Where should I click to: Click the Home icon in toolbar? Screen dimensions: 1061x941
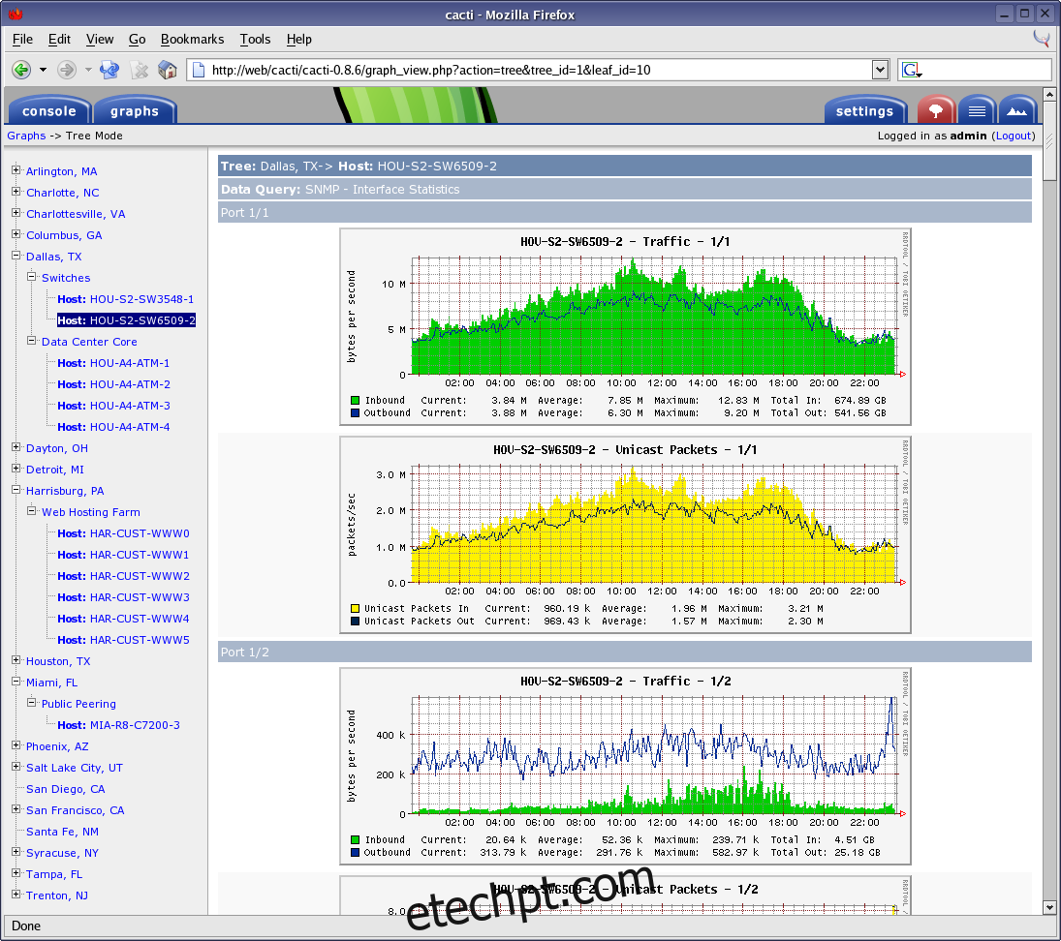point(168,70)
